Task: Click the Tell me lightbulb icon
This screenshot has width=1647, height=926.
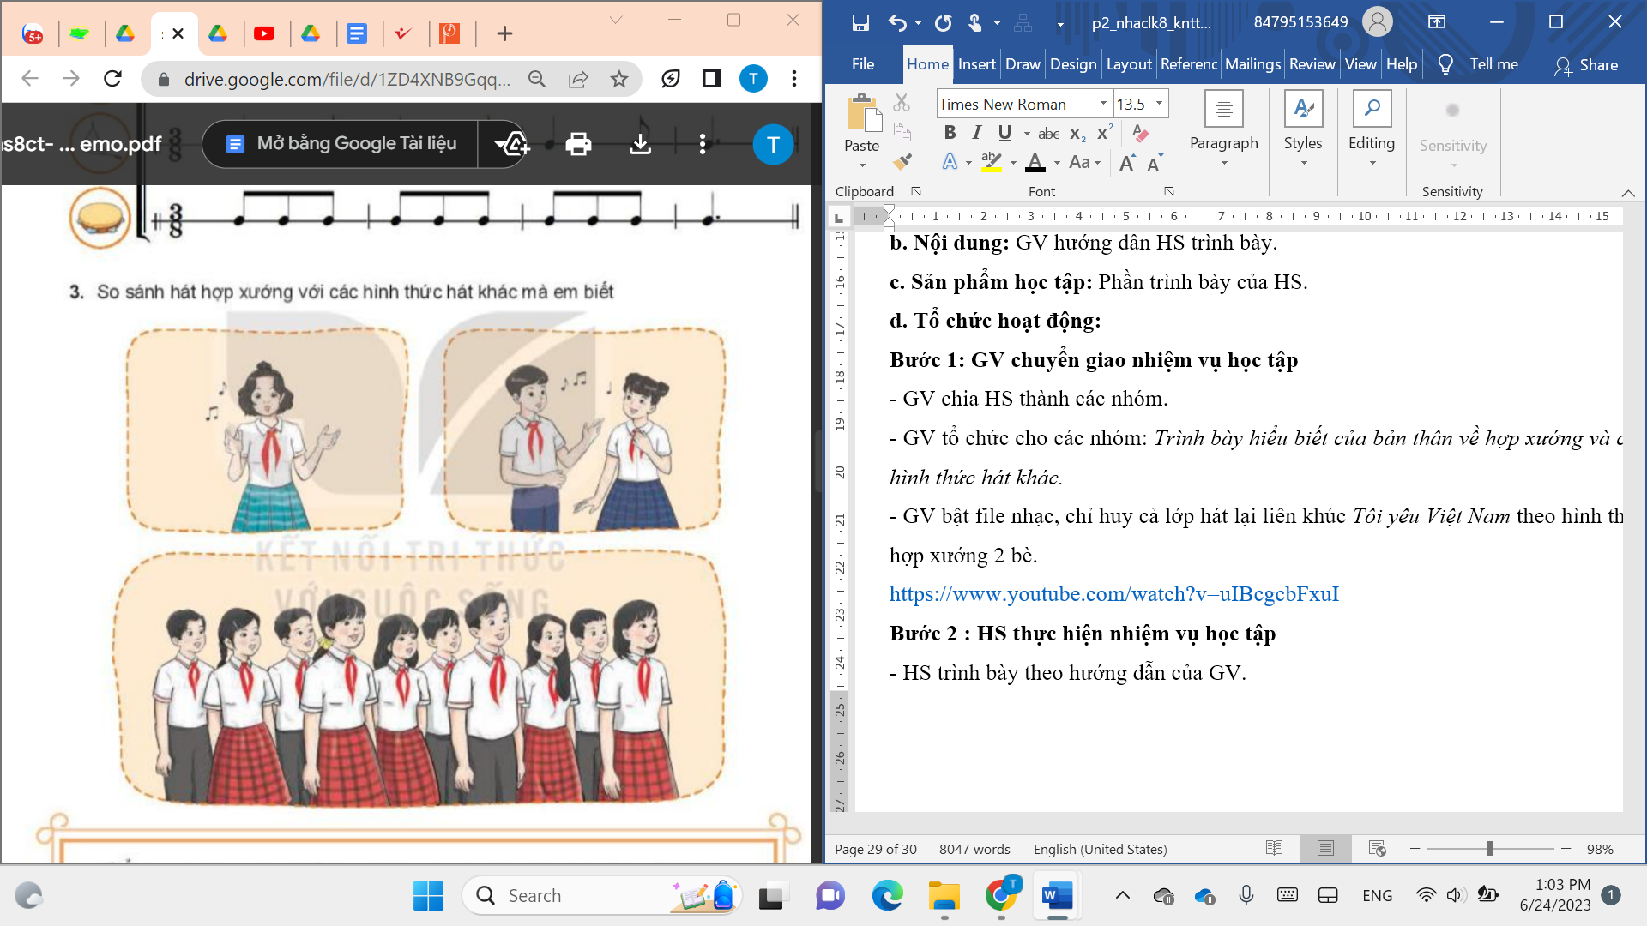Action: (1445, 64)
